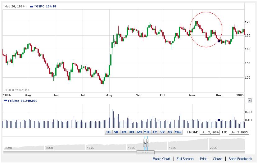
Task: Click the FROM date field
Action: pyautogui.click(x=210, y=132)
